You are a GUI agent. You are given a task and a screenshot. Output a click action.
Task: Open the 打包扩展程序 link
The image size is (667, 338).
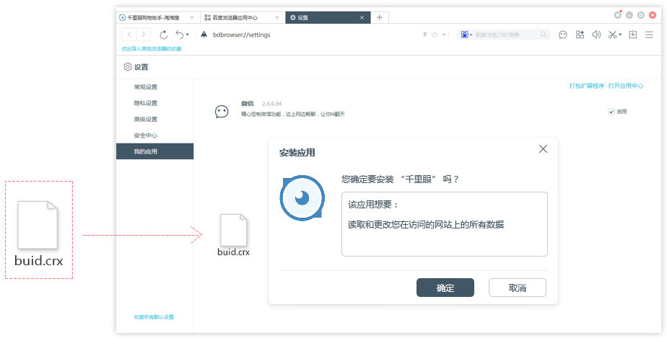pos(585,86)
